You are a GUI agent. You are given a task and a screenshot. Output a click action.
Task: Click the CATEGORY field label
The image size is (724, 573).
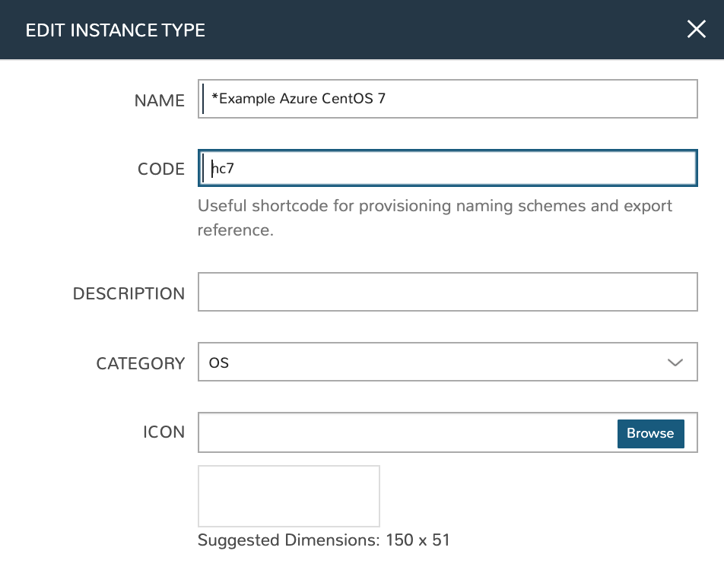pyautogui.click(x=140, y=363)
